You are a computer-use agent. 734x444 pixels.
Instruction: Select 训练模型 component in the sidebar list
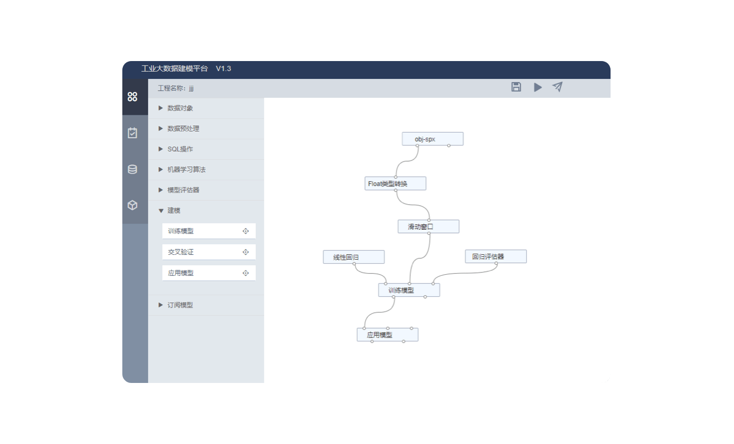pyautogui.click(x=209, y=231)
